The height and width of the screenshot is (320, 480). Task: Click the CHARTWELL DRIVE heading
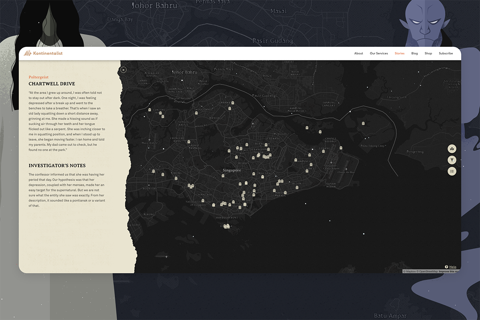click(x=52, y=84)
